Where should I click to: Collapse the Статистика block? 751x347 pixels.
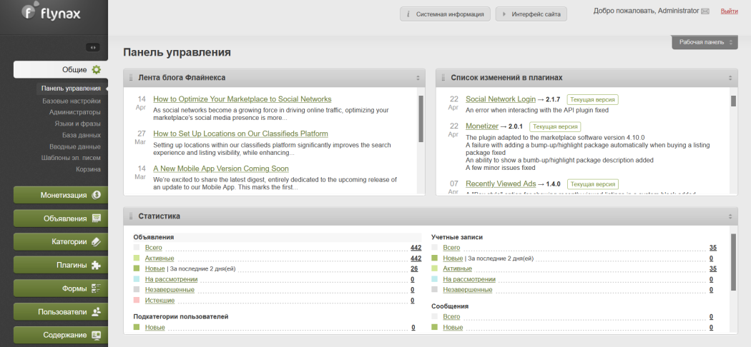click(730, 216)
